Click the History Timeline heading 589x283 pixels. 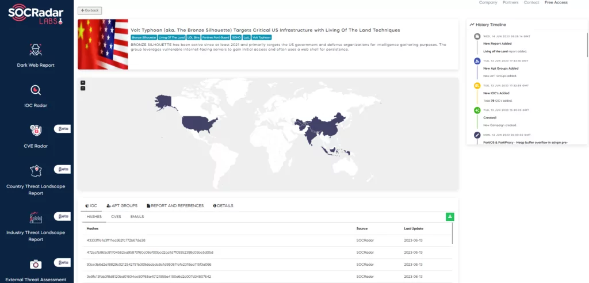[491, 25]
